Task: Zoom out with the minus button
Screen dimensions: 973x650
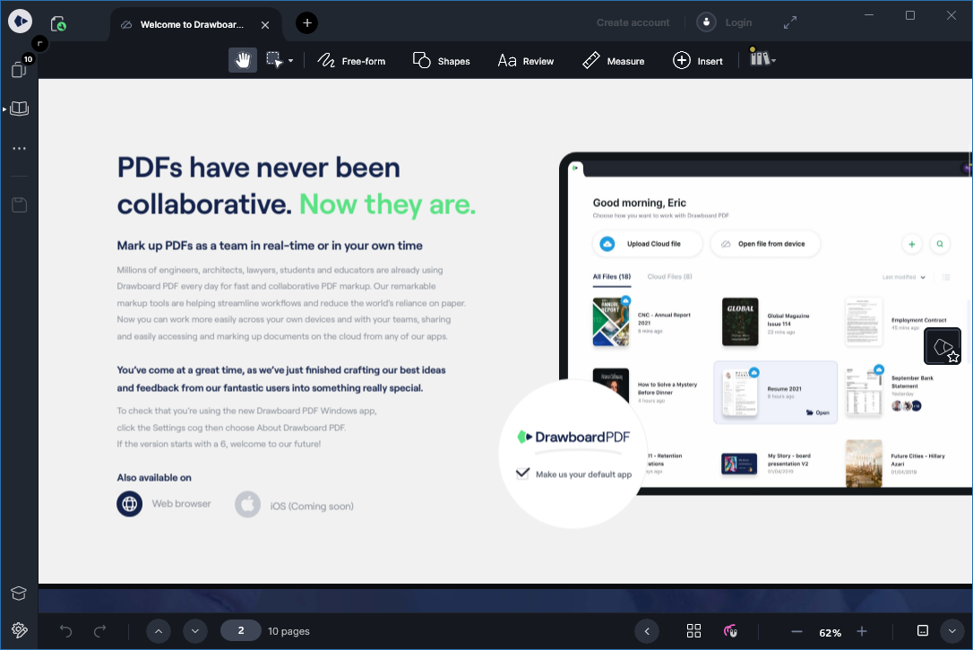Action: (796, 632)
